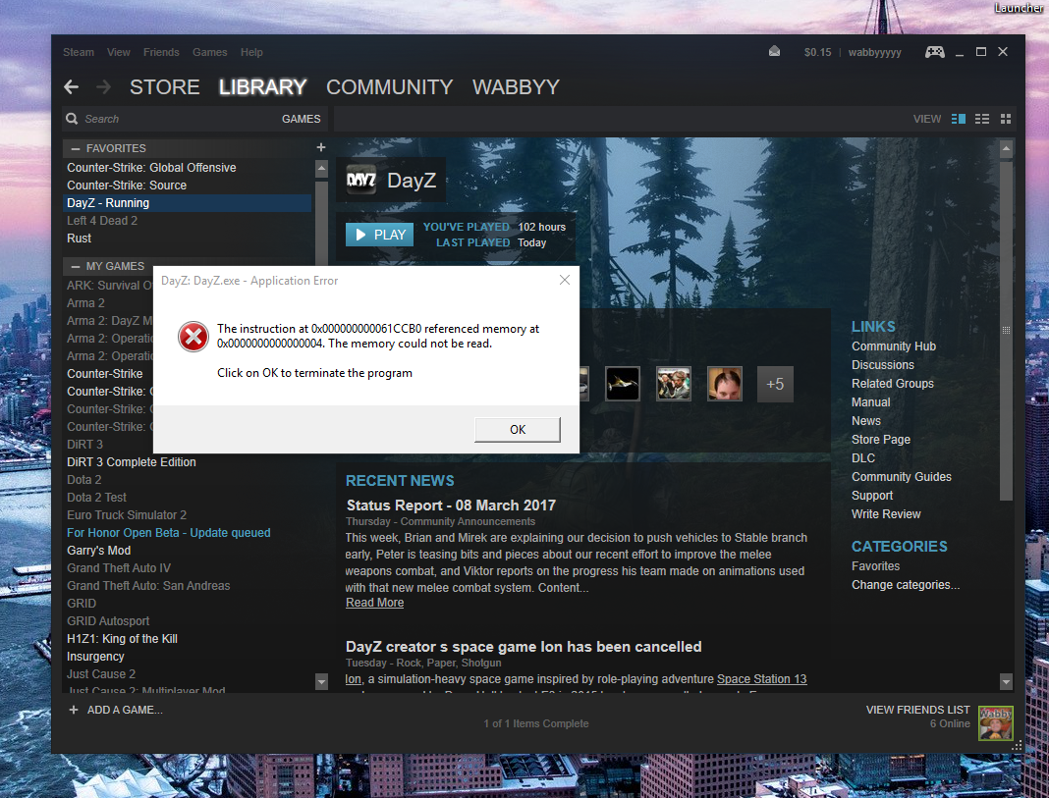
Task: Switch to list view icon
Action: [x=981, y=119]
